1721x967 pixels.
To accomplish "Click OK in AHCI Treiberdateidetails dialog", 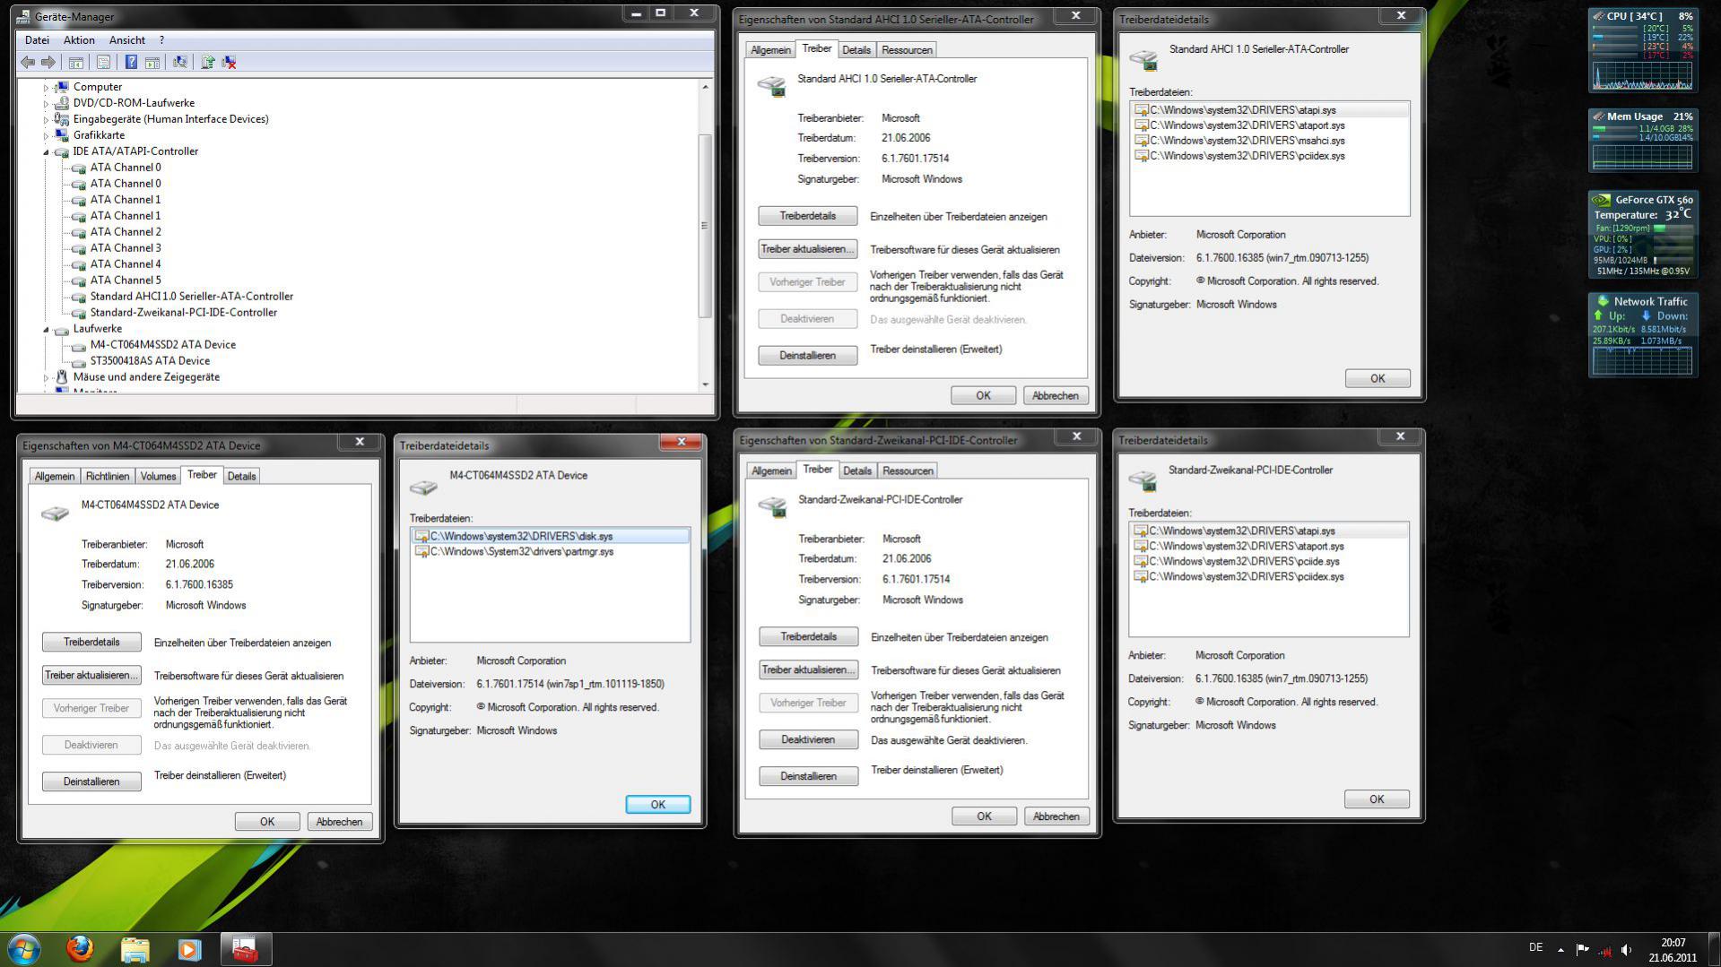I will coord(1378,378).
